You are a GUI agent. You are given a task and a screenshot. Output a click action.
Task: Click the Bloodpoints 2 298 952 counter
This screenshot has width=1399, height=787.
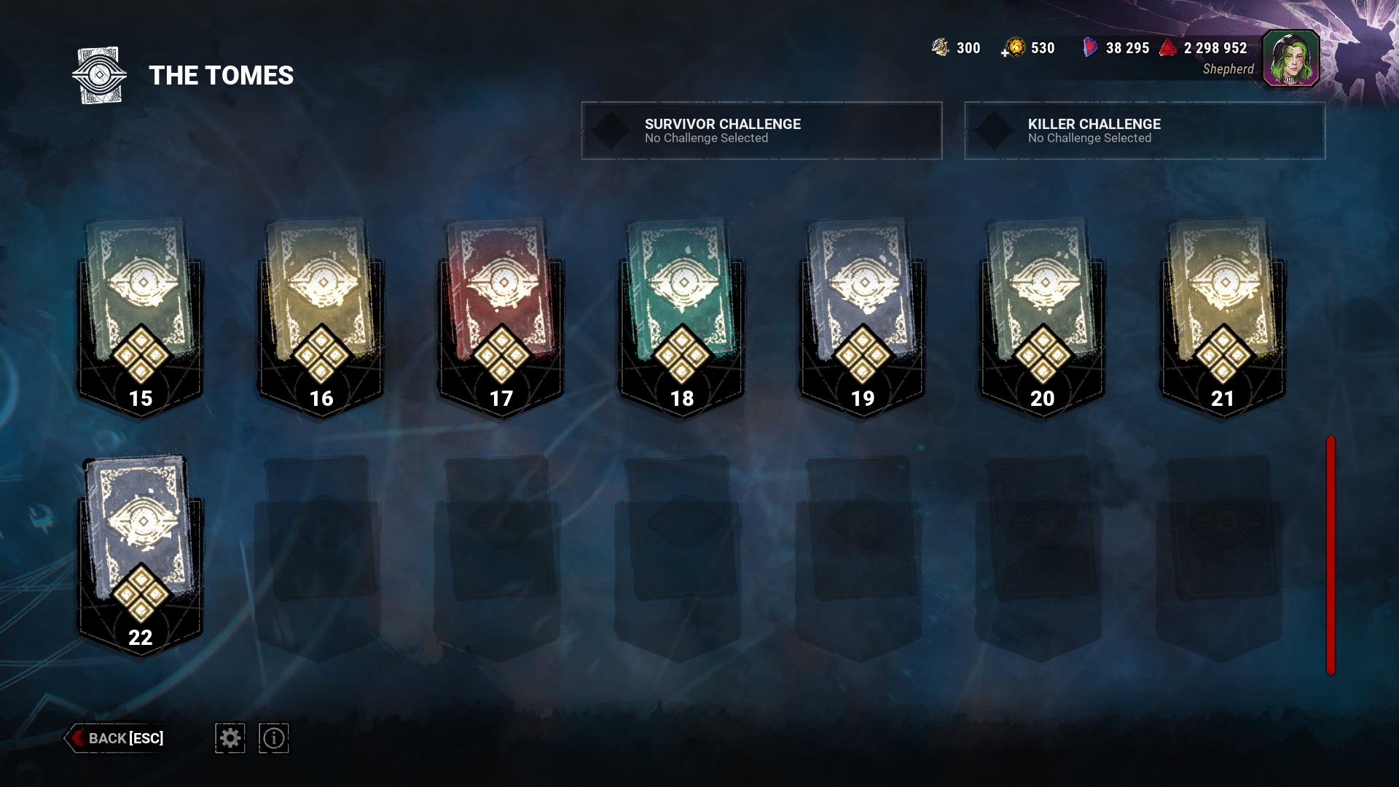click(x=1203, y=48)
